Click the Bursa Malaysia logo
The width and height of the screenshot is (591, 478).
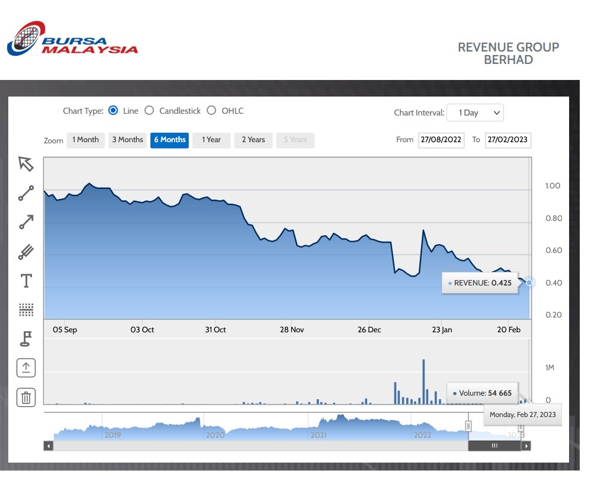[x=72, y=39]
